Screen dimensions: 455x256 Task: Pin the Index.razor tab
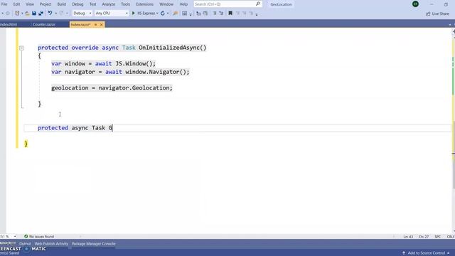click(95, 25)
